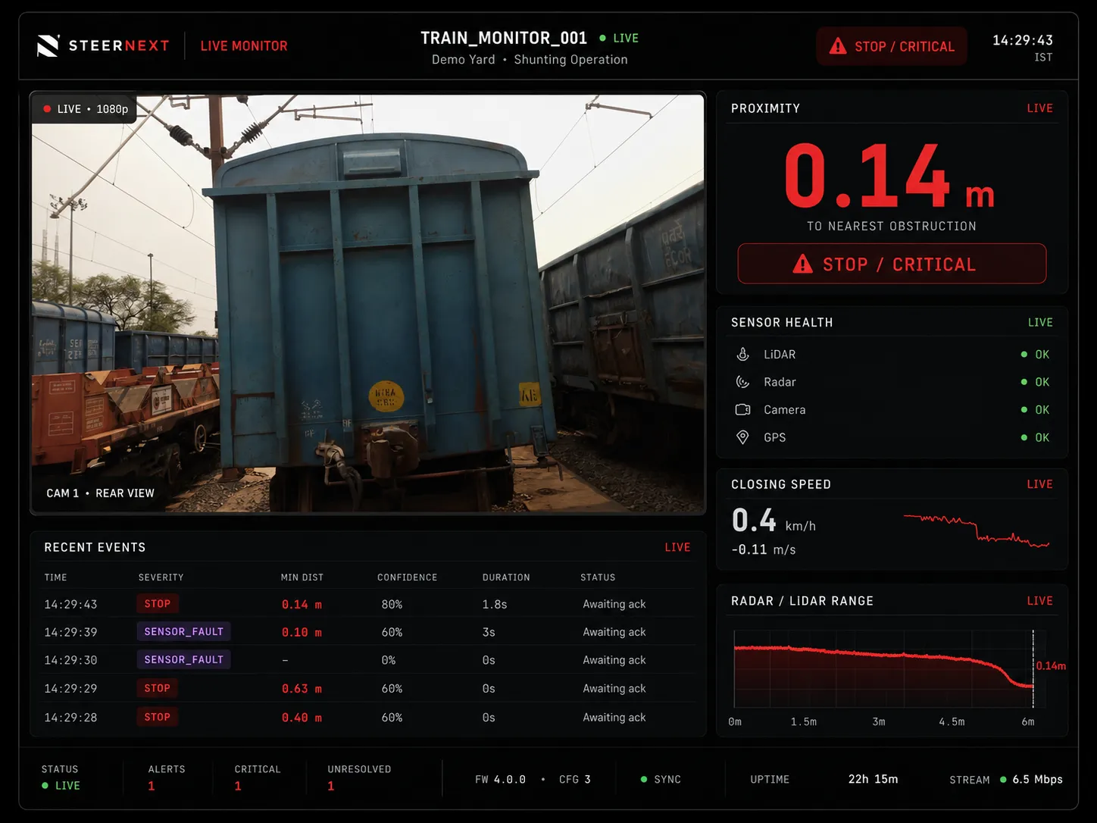Viewport: 1097px width, 823px height.
Task: Click the CFG 3 footer label
Action: [575, 779]
